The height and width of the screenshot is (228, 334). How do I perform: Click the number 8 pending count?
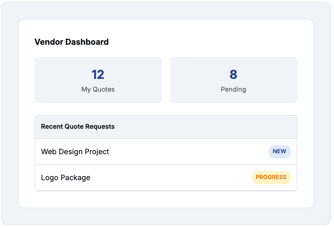[234, 74]
